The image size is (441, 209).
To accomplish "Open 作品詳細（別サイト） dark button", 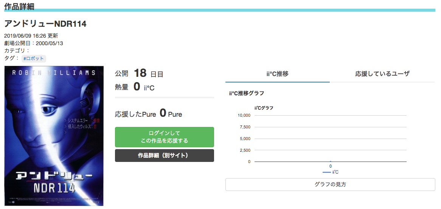I will click(164, 156).
